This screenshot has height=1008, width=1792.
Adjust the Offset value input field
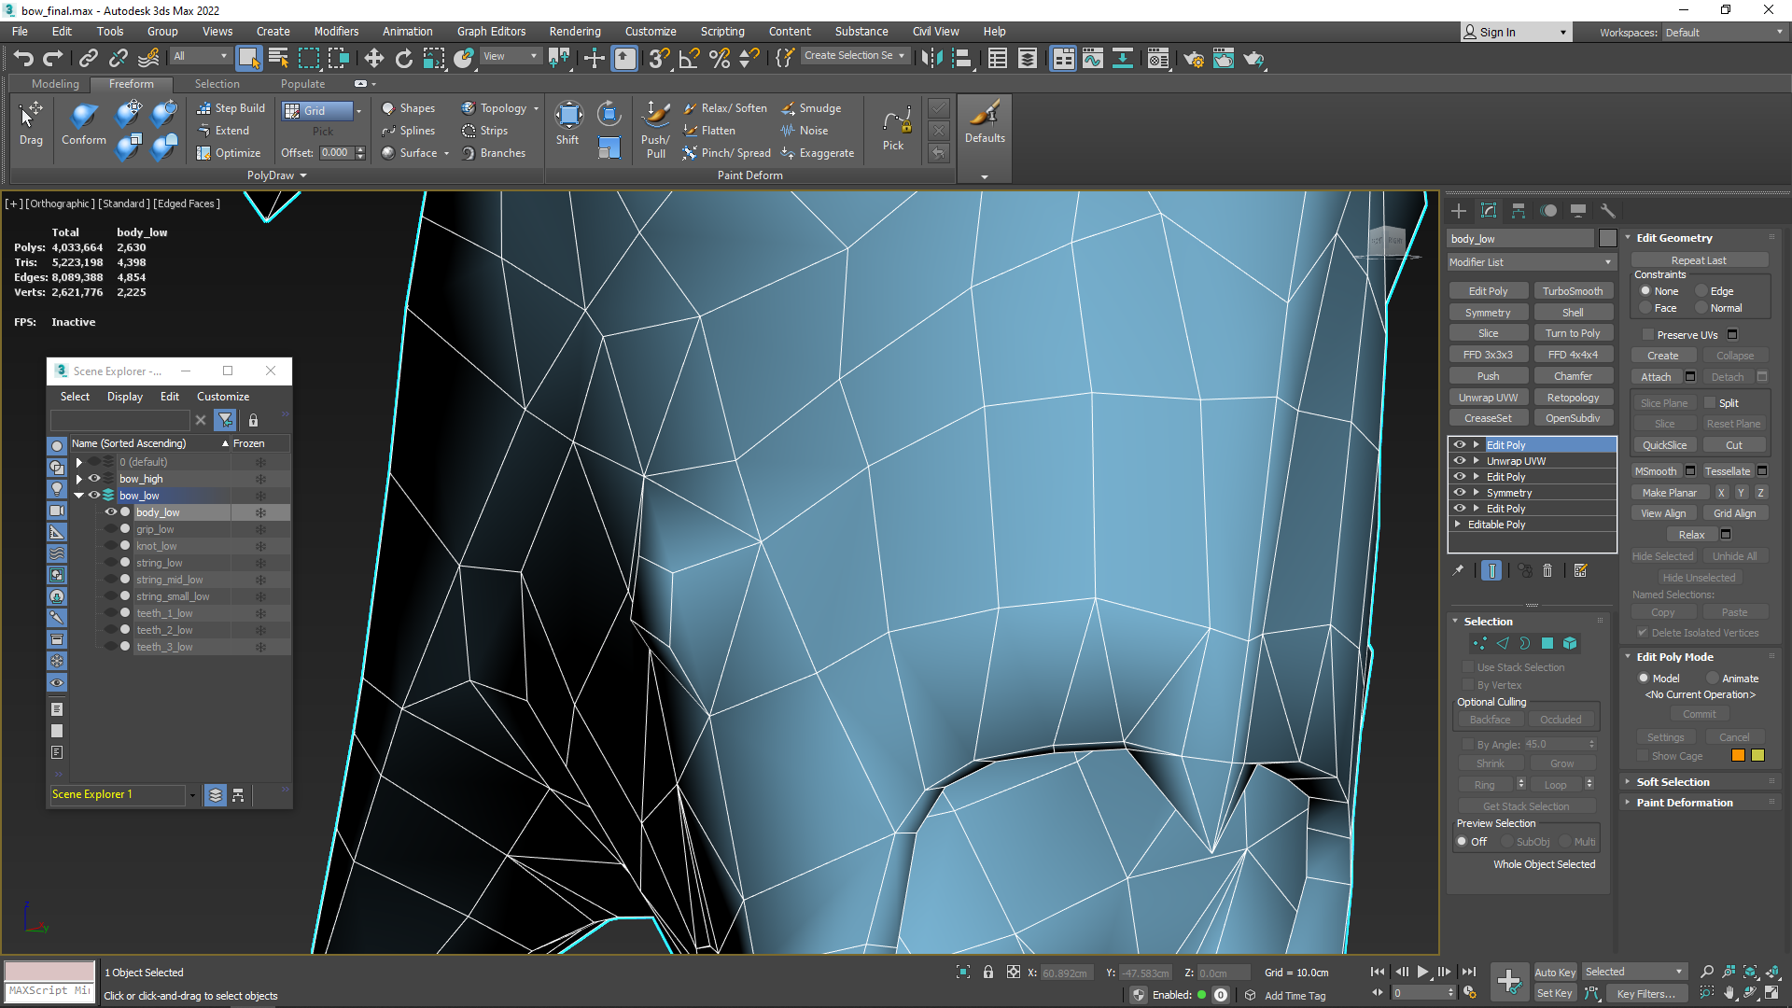point(333,151)
